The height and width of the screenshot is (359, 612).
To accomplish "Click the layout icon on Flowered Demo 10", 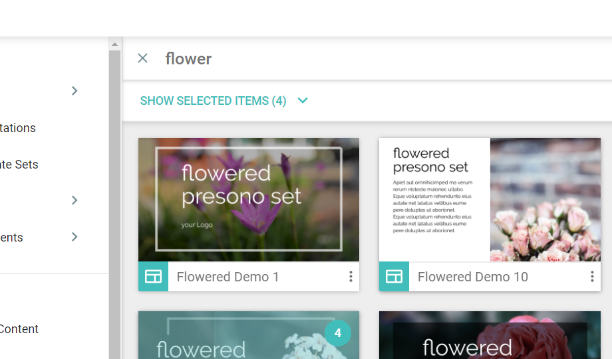I will pos(394,277).
